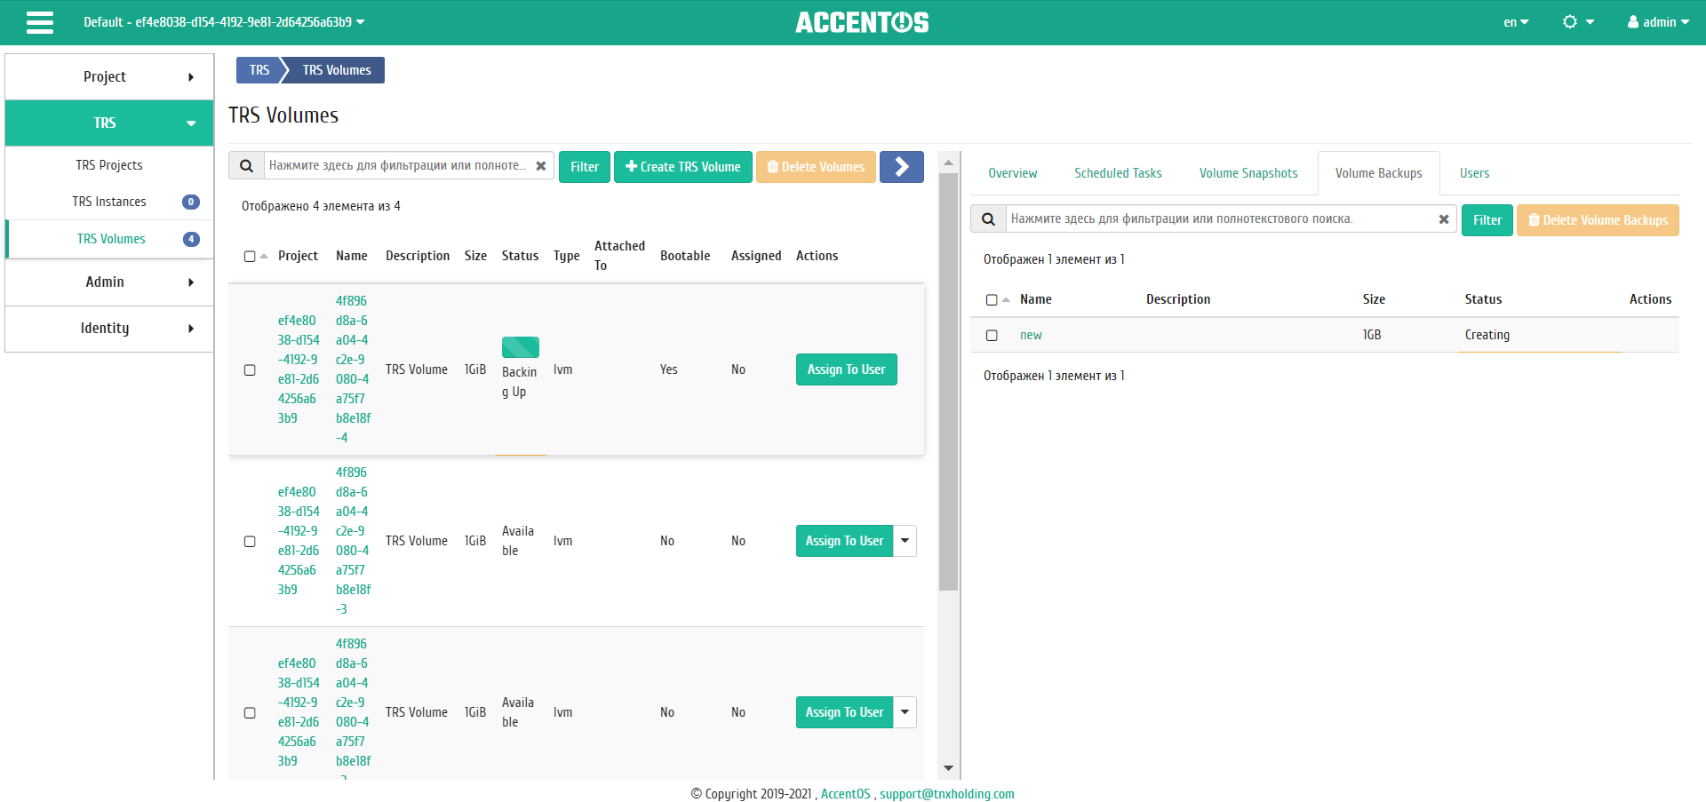Sort volumes by the Project column header

[298, 256]
